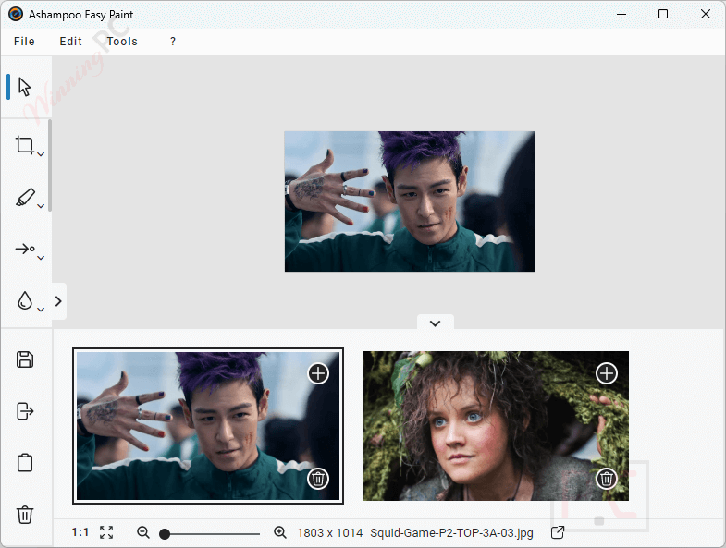The image size is (726, 548).
Task: Delete the curly-hair woman thumbnail image
Action: click(607, 479)
